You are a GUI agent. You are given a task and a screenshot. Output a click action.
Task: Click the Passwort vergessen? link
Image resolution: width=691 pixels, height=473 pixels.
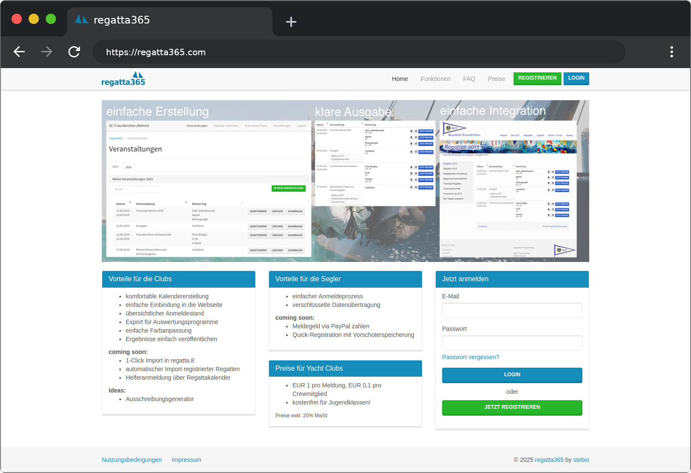[x=470, y=357]
